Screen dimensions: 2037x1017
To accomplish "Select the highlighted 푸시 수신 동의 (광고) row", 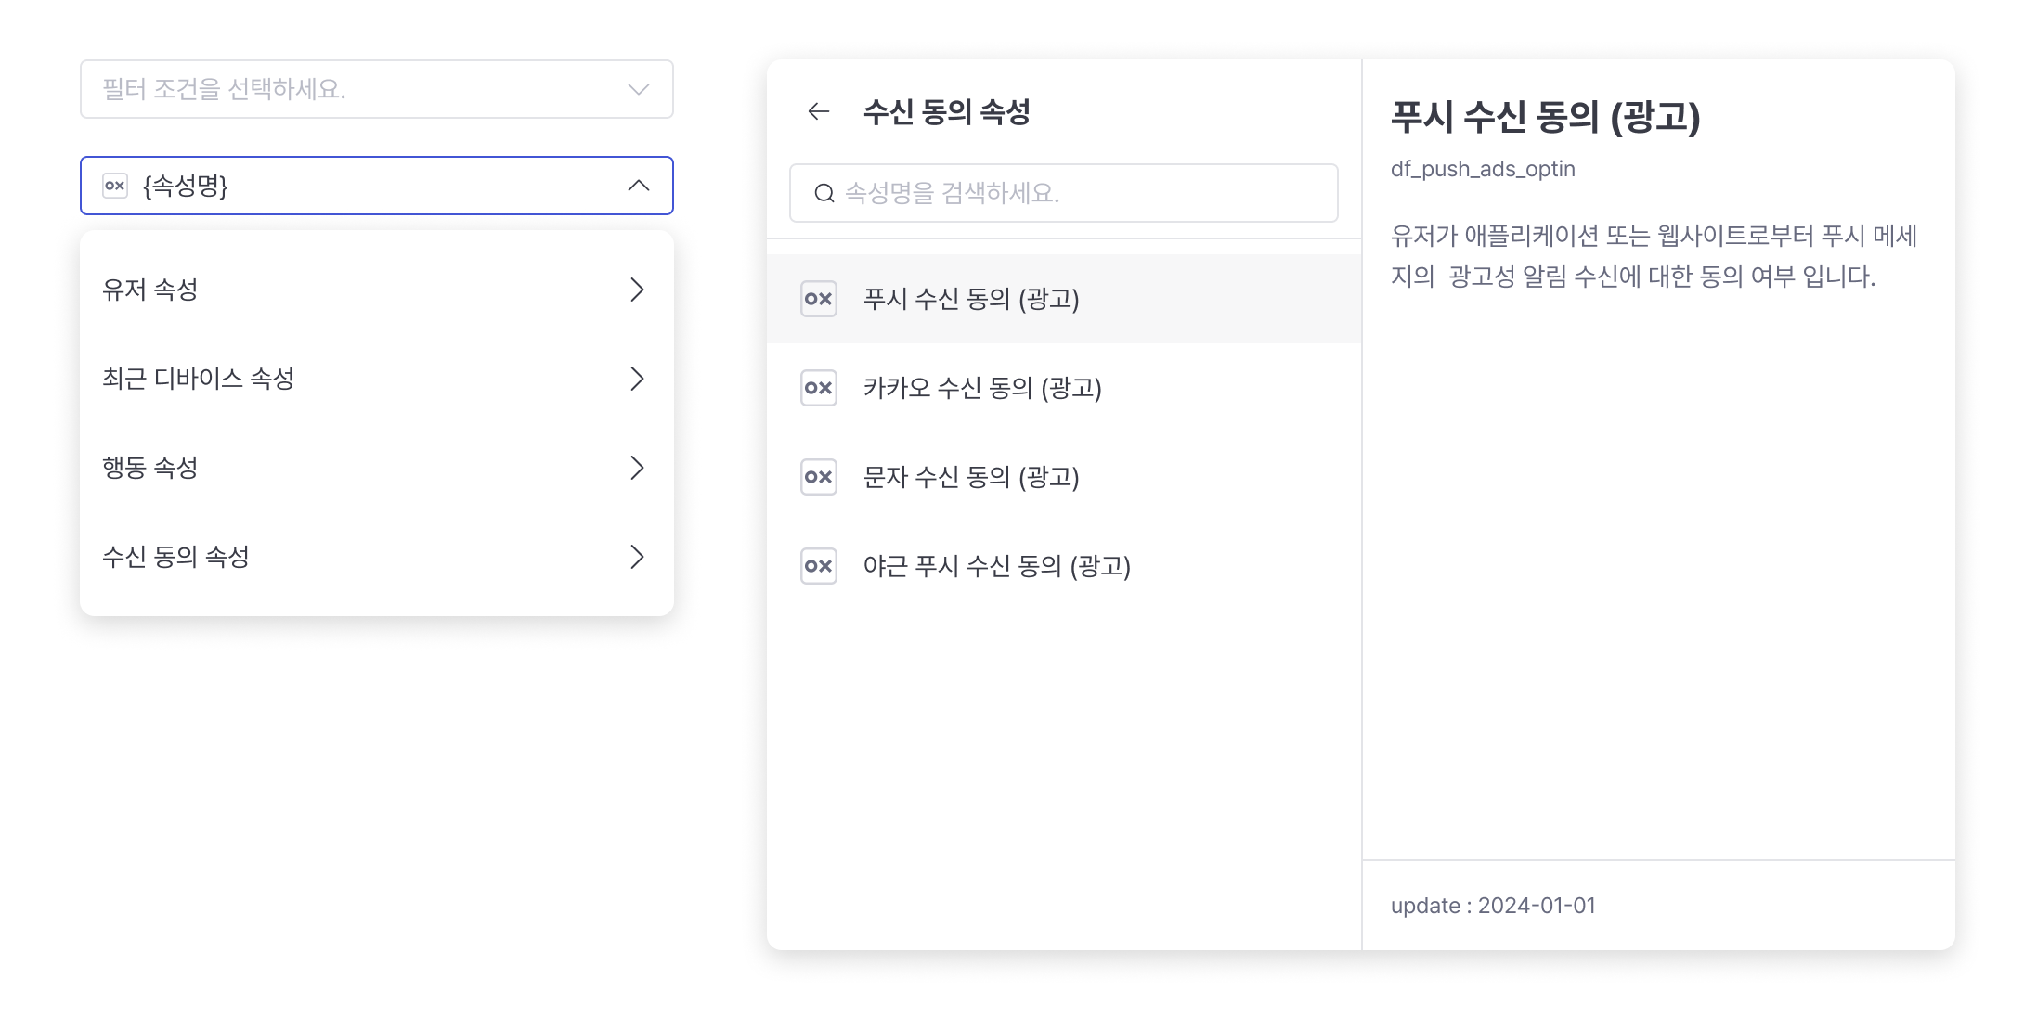I will [1064, 299].
